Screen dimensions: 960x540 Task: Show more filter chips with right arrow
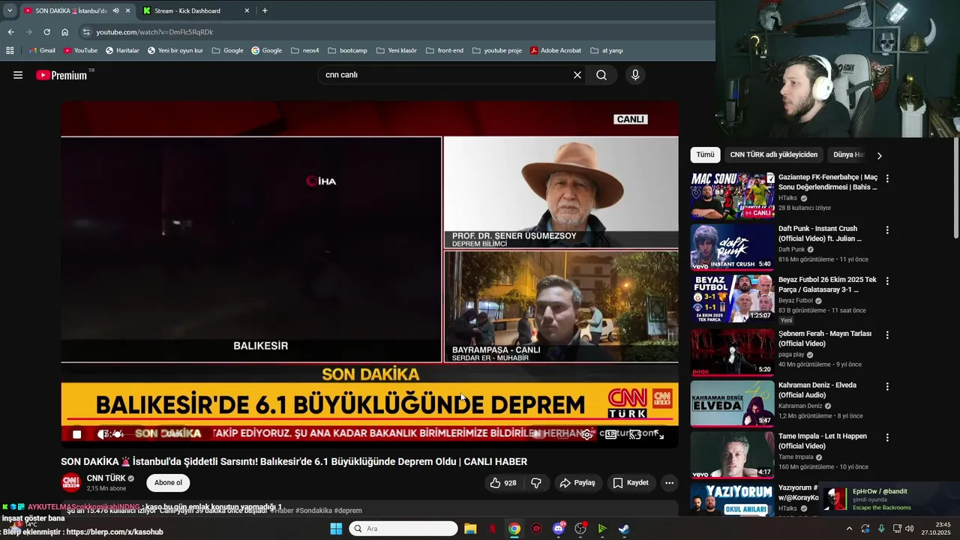pos(879,155)
